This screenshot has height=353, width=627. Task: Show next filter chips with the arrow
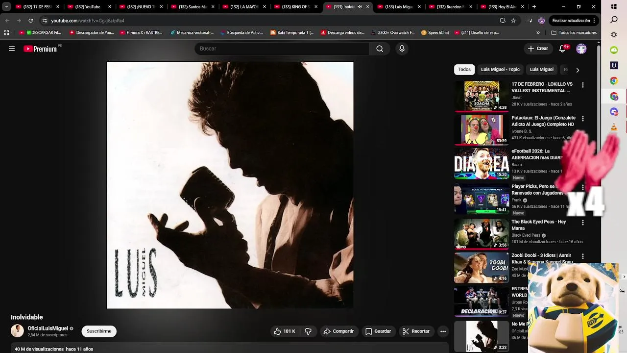(578, 70)
